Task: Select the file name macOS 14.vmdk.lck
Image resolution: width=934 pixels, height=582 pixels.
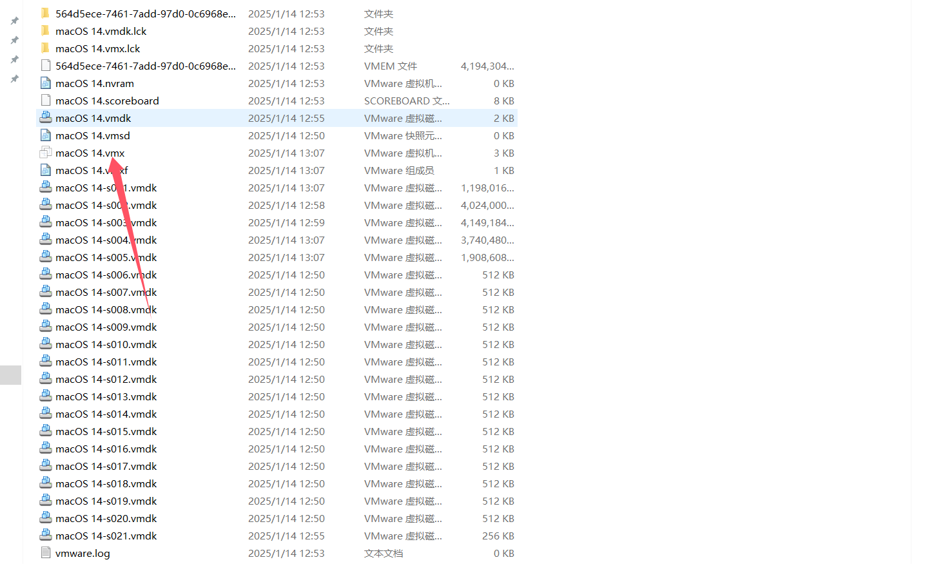Action: click(101, 31)
